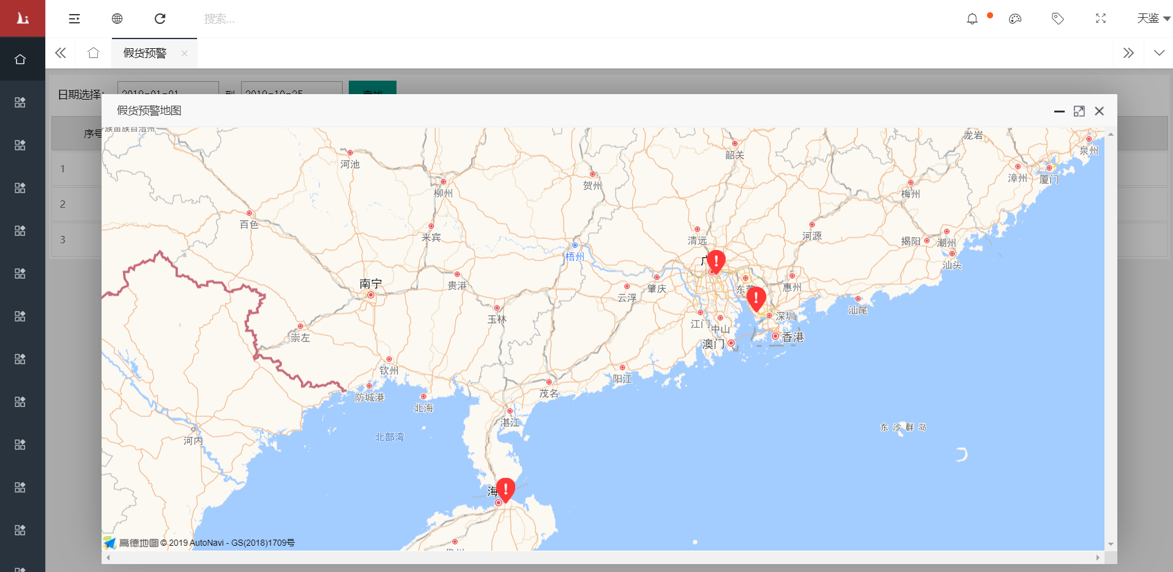Click the home icon in sidebar
Screen dimensions: 1173x572
pyautogui.click(x=20, y=59)
